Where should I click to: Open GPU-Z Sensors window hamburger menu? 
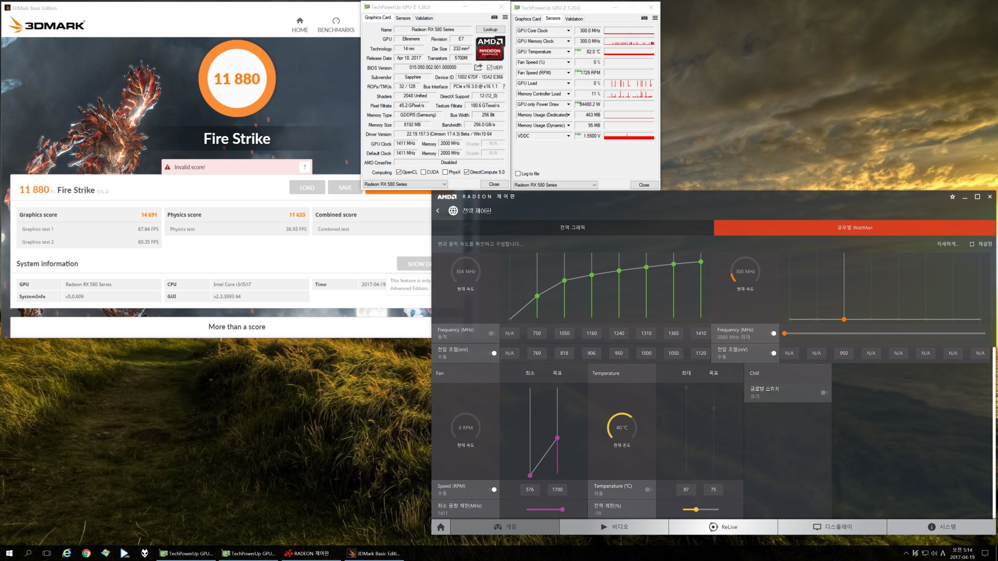[655, 18]
